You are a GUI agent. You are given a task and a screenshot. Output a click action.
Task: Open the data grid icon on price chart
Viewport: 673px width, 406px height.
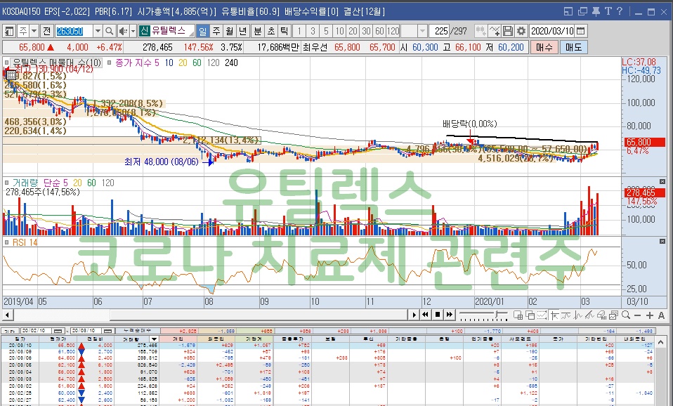[11, 74]
